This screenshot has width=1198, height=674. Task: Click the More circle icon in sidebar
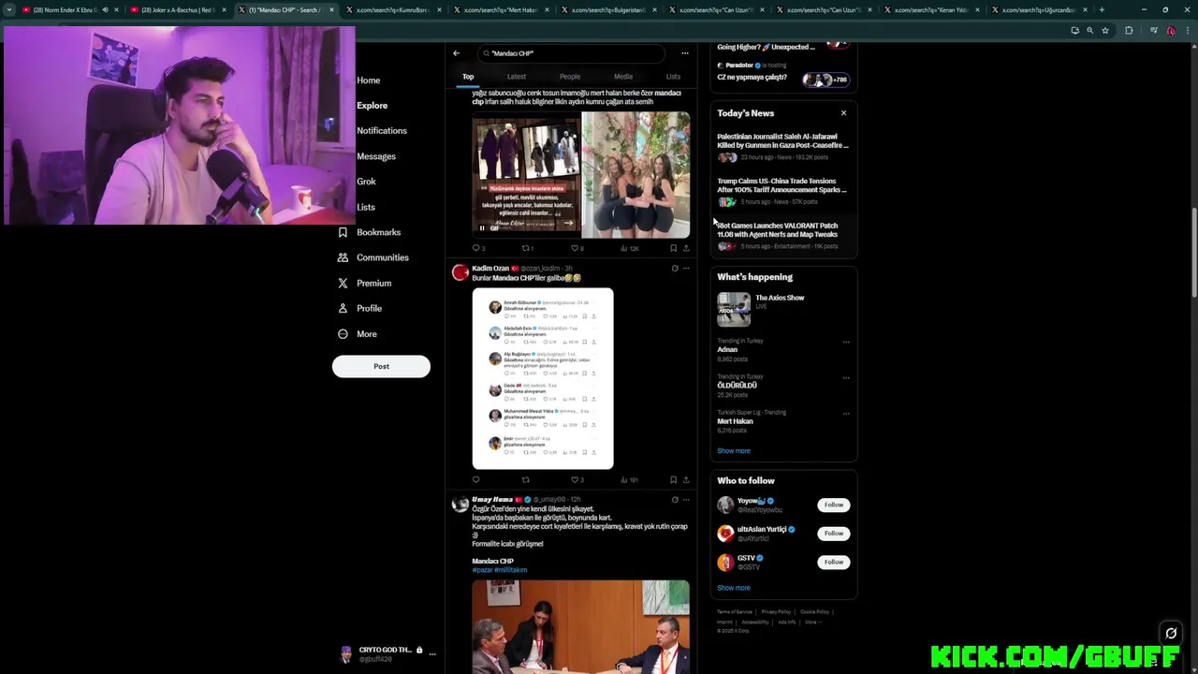pyautogui.click(x=343, y=334)
